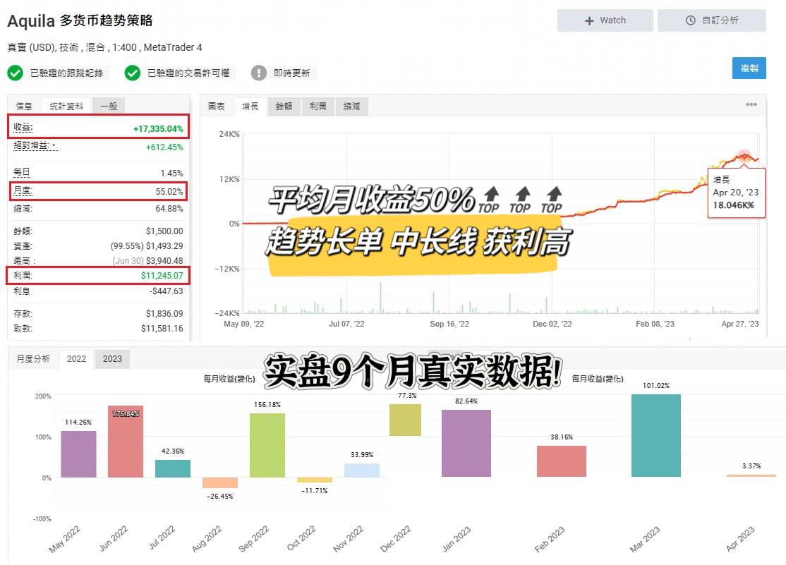
Task: Click the blue 複製 copy button
Action: (749, 68)
